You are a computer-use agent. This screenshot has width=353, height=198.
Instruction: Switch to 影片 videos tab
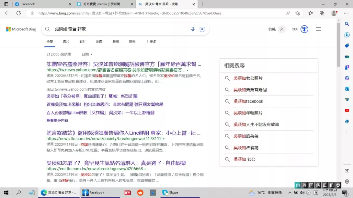(83, 42)
